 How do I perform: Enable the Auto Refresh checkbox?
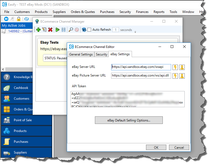89,30
